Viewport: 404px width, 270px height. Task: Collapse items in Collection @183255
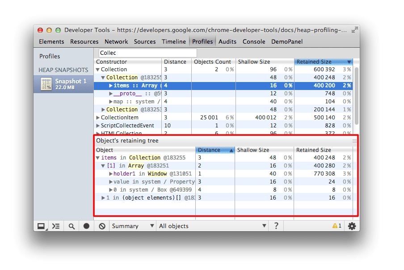pos(97,158)
